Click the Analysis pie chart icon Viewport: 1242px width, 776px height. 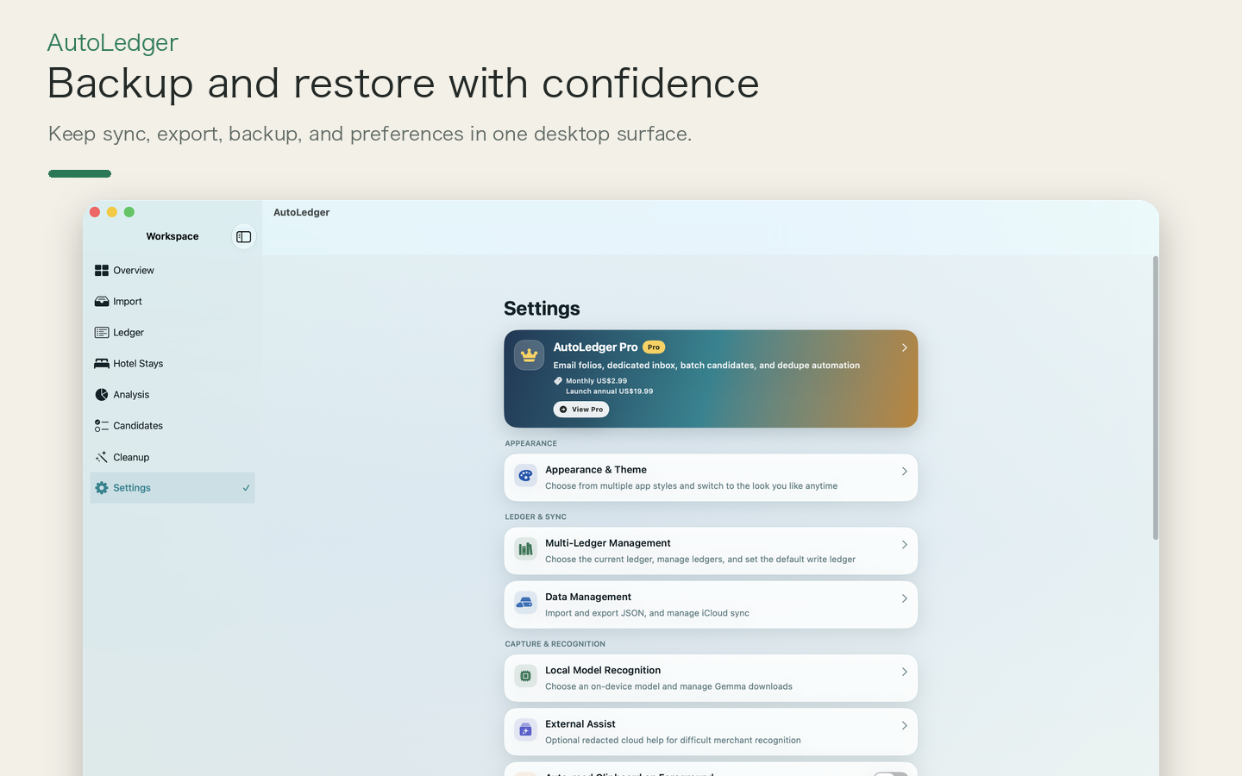pos(102,395)
